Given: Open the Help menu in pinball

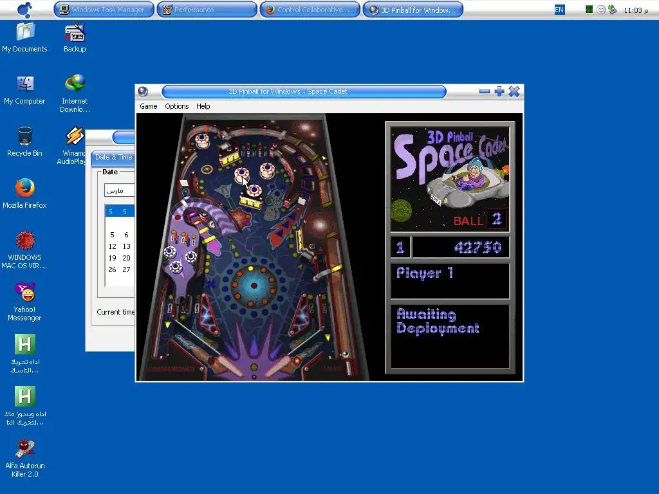Looking at the screenshot, I should point(203,106).
